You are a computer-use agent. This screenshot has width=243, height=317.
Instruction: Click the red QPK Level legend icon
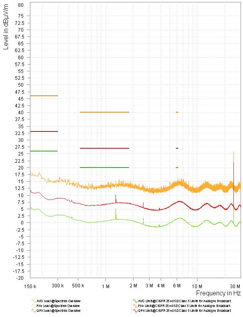tap(34, 311)
